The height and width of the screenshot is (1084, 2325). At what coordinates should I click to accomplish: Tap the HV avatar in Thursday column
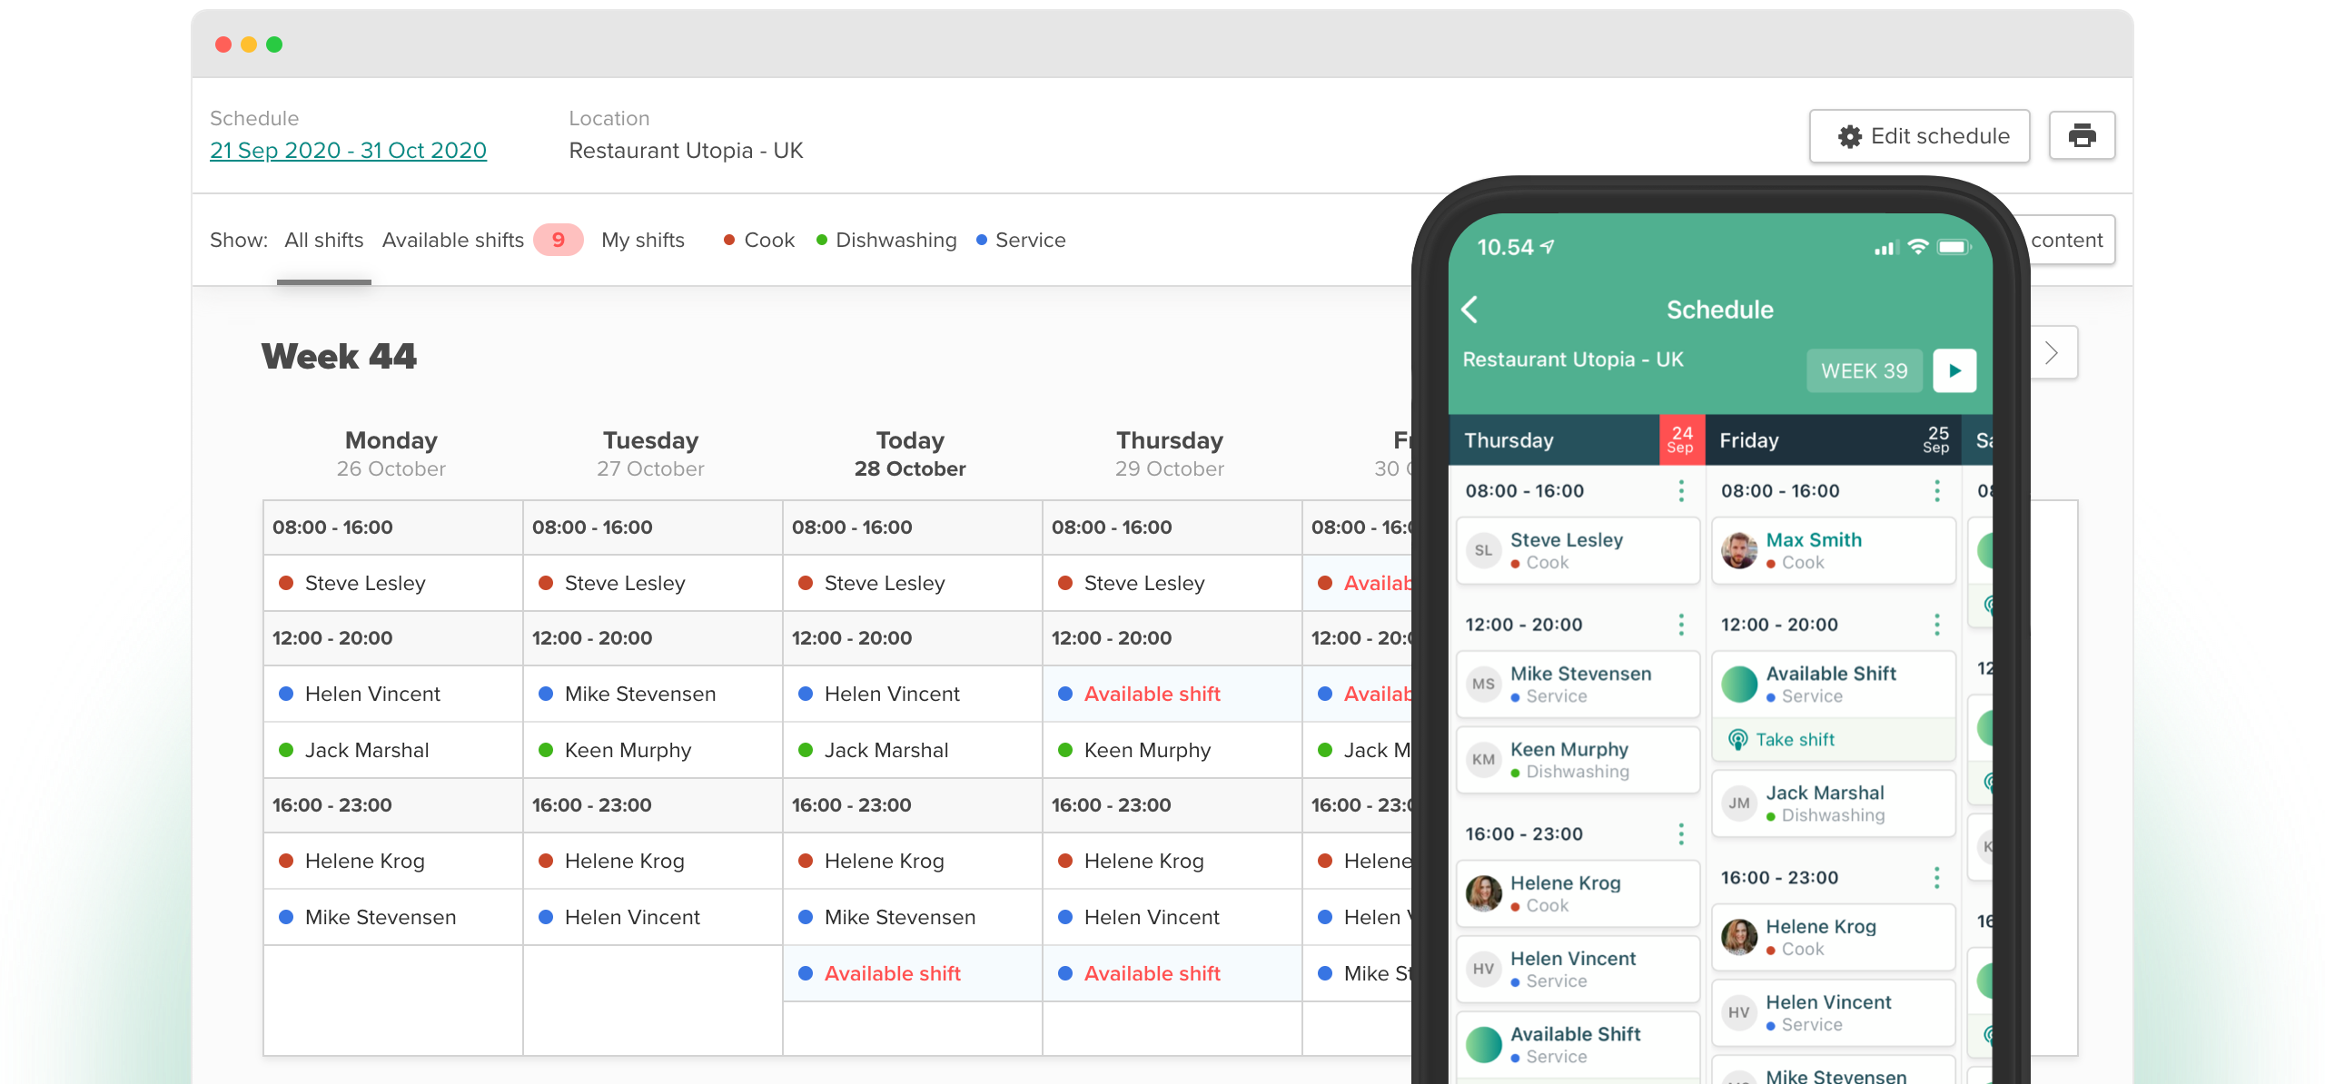1483,969
